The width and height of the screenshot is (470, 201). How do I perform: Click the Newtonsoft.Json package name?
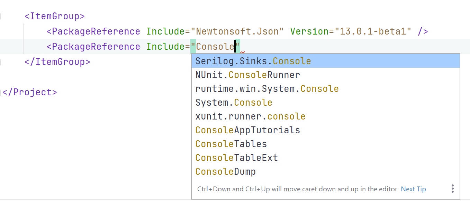(x=237, y=31)
